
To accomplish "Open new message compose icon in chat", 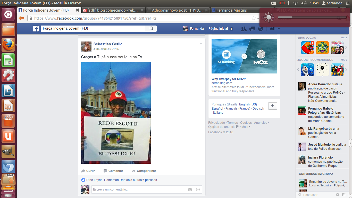I will 344,195.
